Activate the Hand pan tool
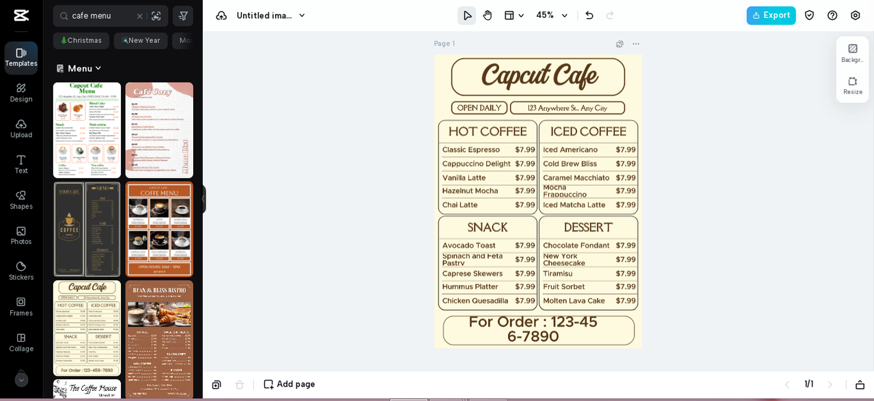This screenshot has height=401, width=874. click(x=487, y=16)
